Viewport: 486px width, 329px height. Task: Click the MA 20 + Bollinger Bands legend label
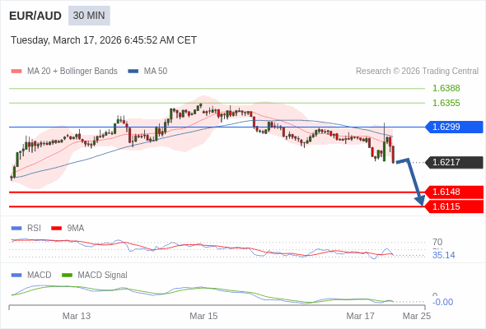click(72, 72)
